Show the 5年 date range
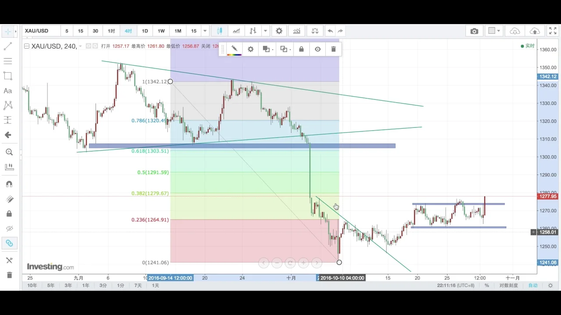 51,286
